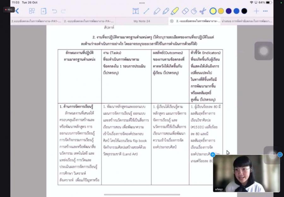Open the three-dot more options menu
The width and height of the screenshot is (284, 197).
265,11
